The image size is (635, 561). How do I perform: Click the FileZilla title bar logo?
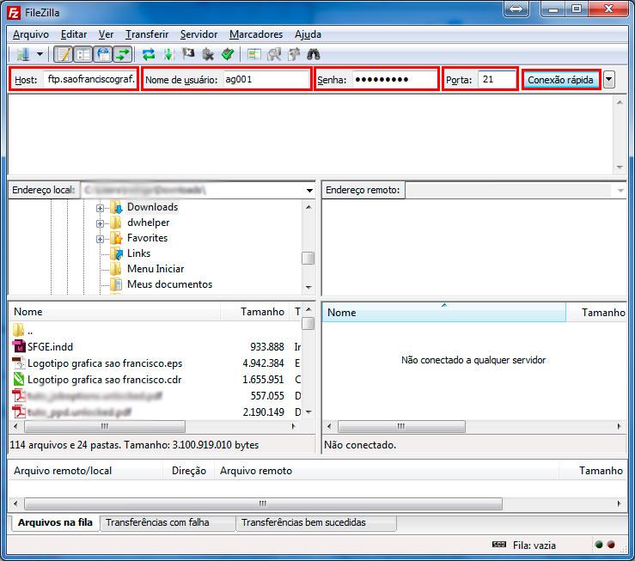pos(14,13)
